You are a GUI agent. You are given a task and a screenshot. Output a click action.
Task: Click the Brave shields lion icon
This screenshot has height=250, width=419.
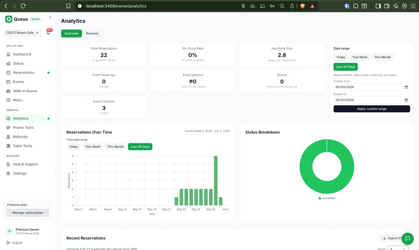click(x=302, y=6)
